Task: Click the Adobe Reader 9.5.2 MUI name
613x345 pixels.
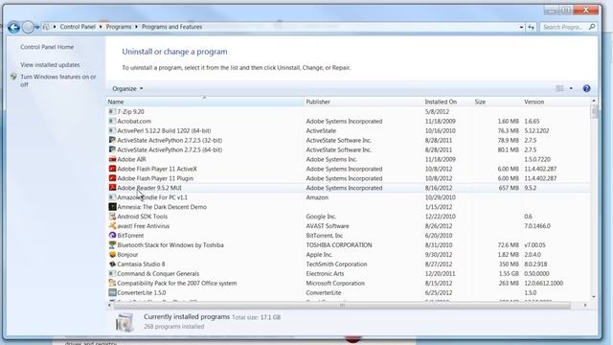Action: point(149,188)
